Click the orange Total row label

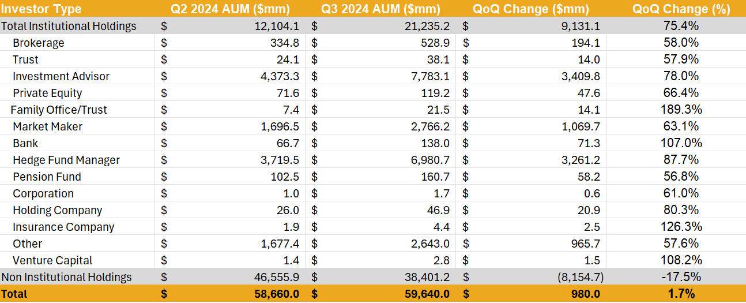tap(14, 294)
